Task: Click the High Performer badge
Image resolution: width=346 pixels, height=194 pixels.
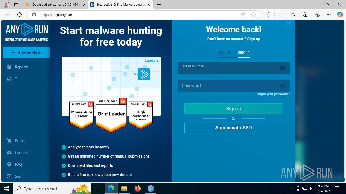Action: coord(141,115)
